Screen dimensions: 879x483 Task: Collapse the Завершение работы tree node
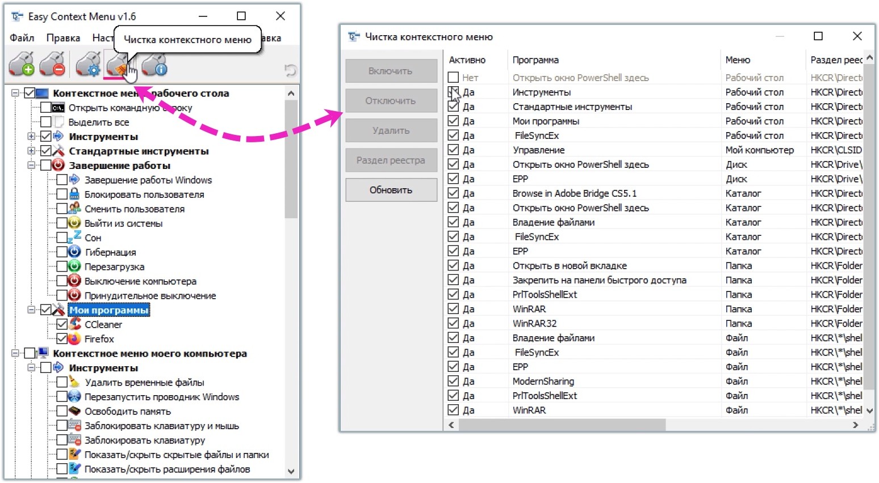[31, 166]
